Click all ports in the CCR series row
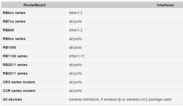This screenshot has height=106, width=183. [75, 91]
